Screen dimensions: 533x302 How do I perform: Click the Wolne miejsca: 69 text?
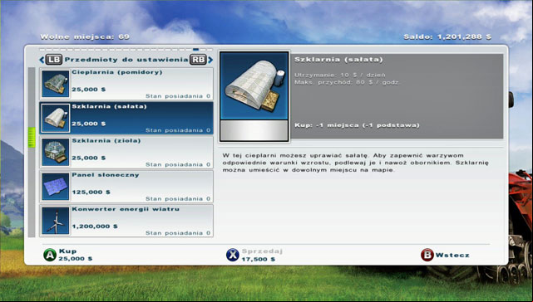point(85,37)
